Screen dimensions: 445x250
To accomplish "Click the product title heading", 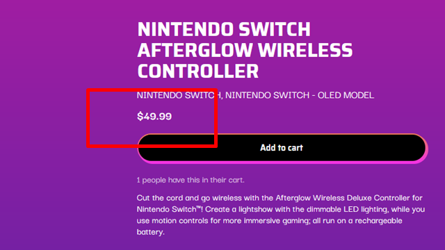I will pos(245,50).
